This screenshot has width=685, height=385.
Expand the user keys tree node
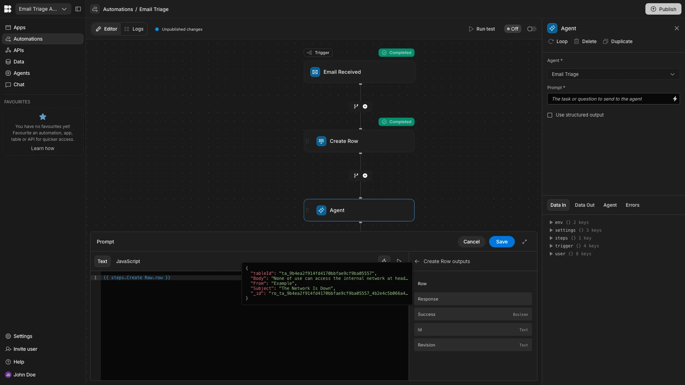pyautogui.click(x=551, y=254)
